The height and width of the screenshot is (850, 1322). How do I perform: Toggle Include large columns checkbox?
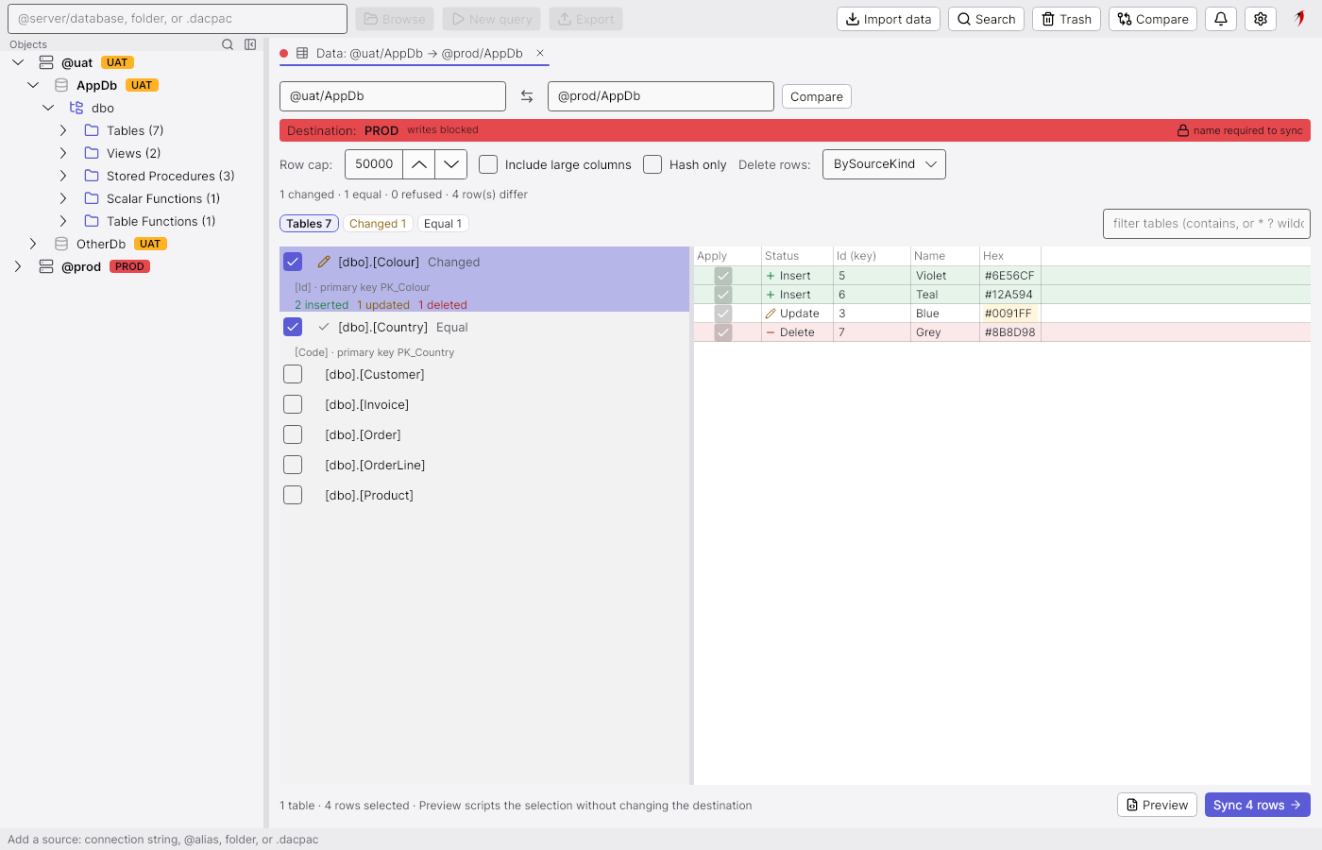click(x=488, y=164)
